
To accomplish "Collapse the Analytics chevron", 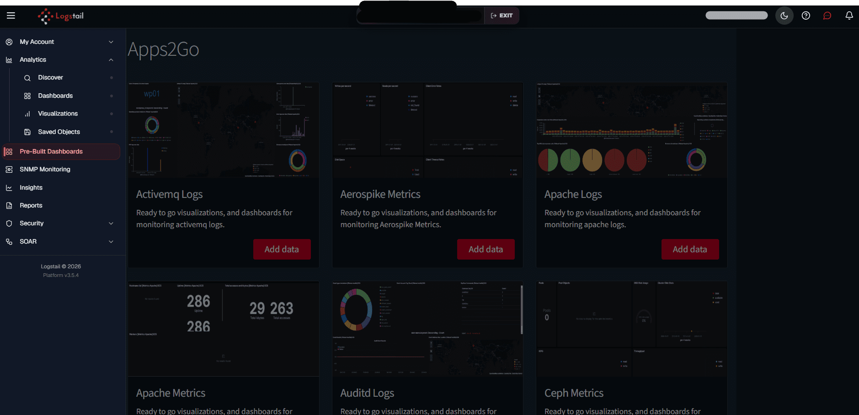I will point(111,60).
